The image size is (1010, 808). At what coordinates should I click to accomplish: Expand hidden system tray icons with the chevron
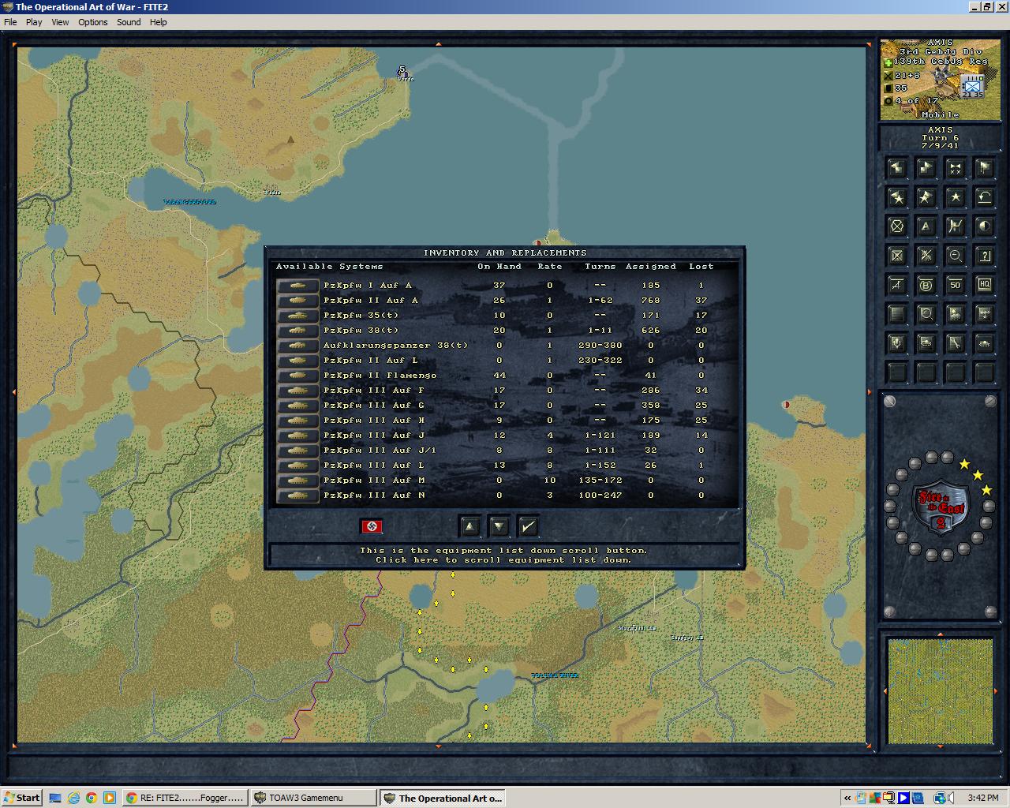click(847, 798)
